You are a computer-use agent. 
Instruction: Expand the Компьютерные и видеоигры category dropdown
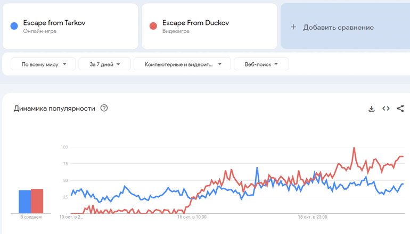tap(182, 64)
